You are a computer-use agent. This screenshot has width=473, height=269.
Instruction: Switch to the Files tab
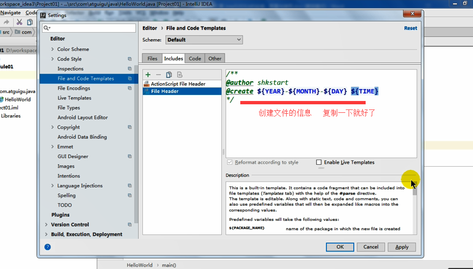click(x=152, y=59)
